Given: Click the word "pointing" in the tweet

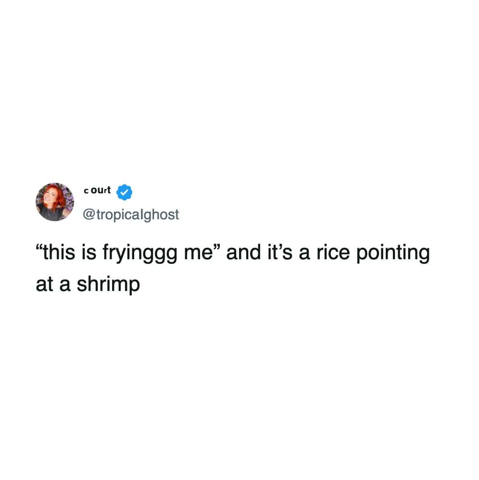Looking at the screenshot, I should coord(393,254).
